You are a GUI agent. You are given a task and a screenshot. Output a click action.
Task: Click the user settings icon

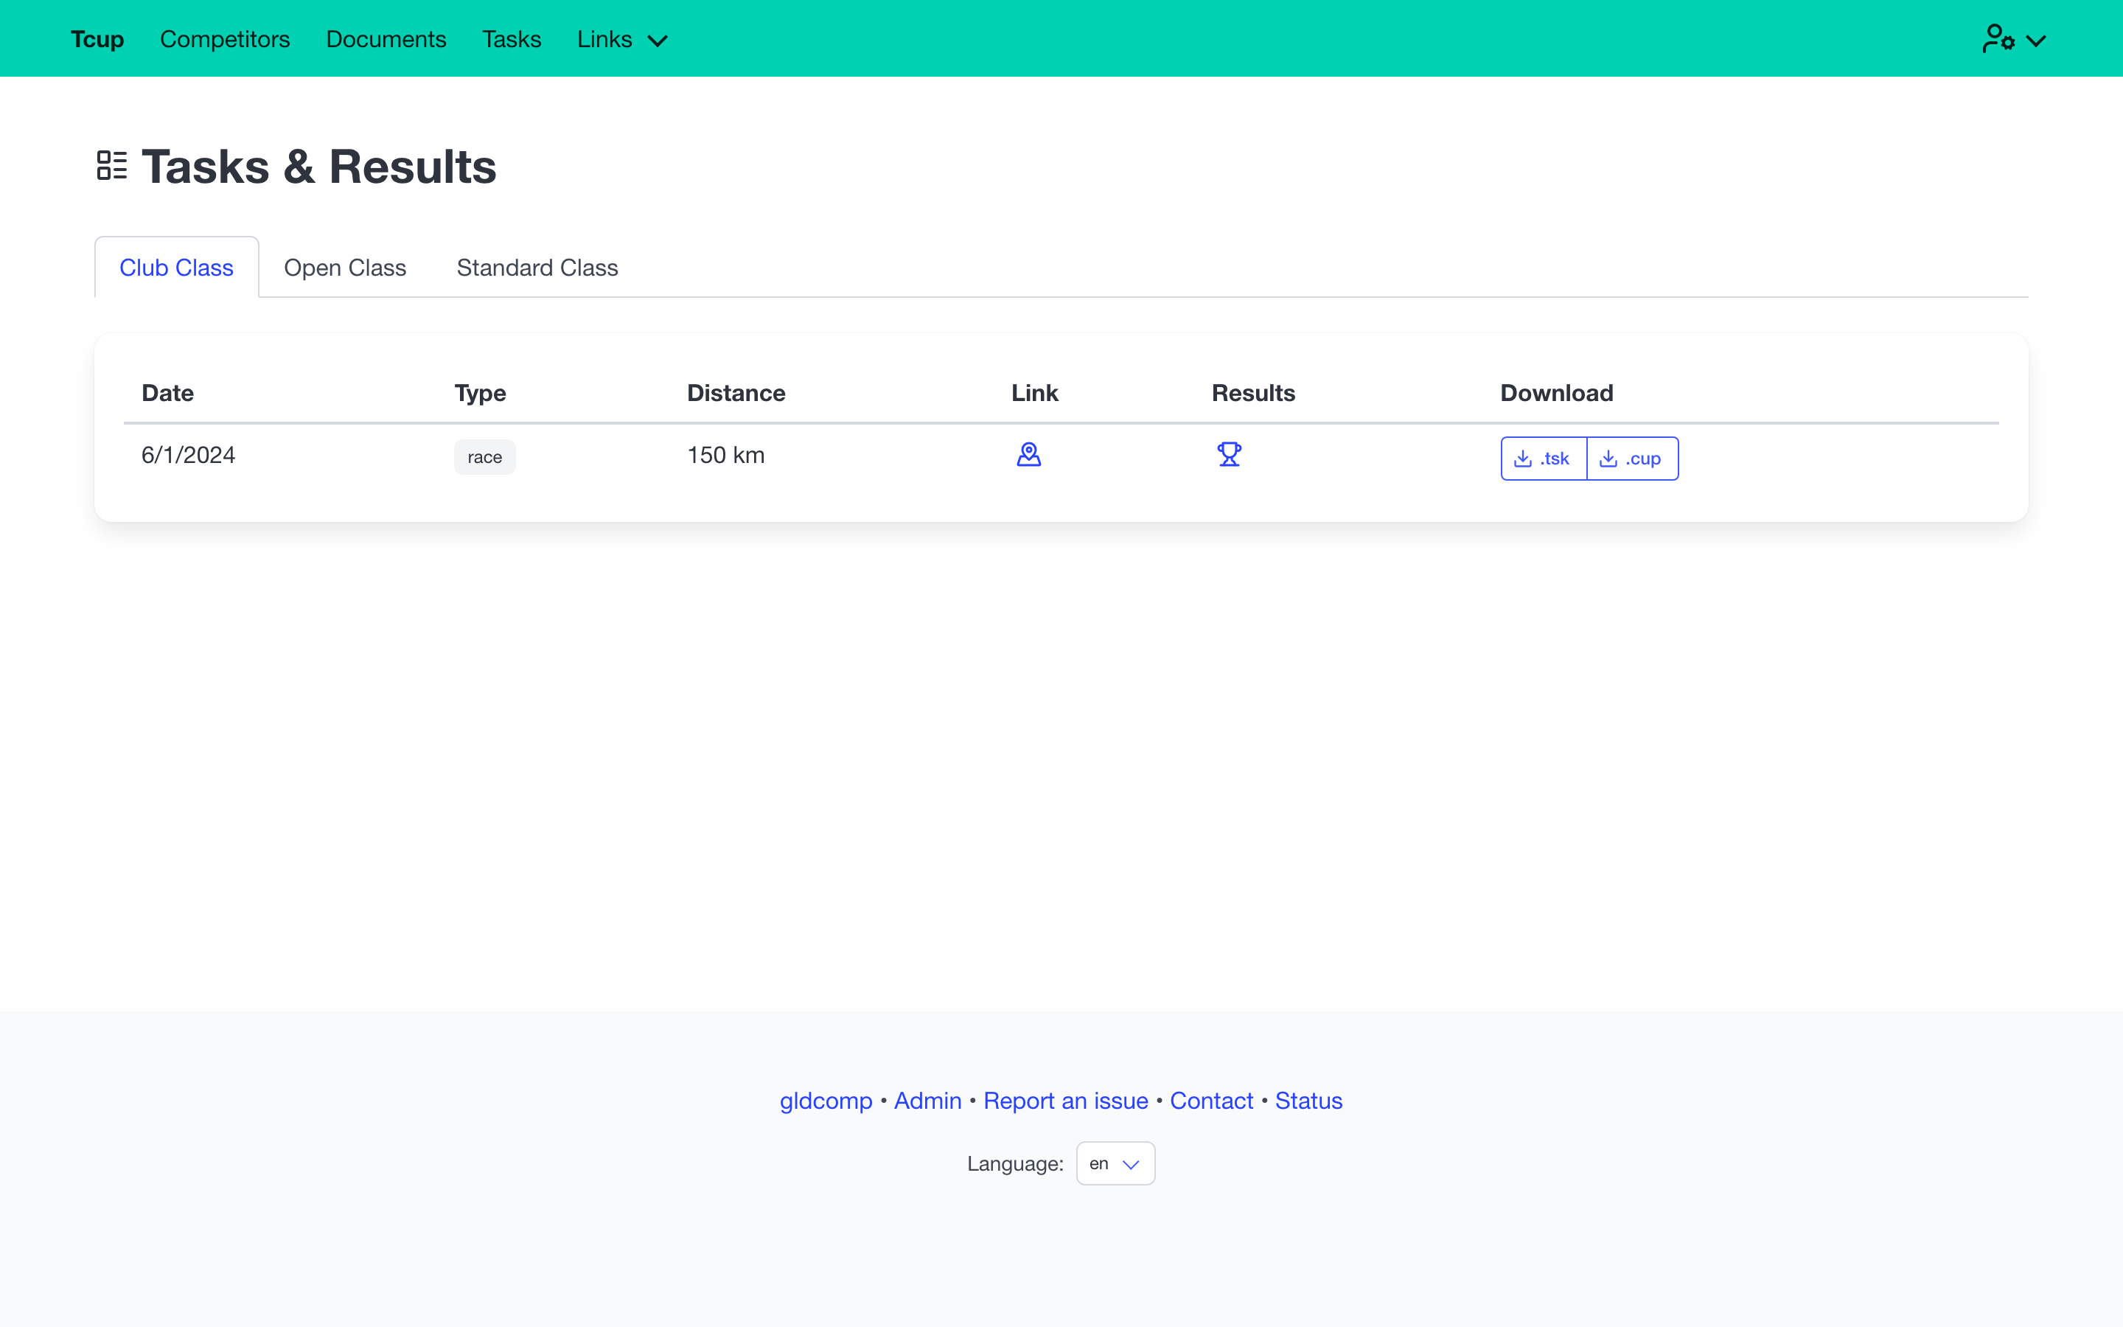[x=1998, y=40]
